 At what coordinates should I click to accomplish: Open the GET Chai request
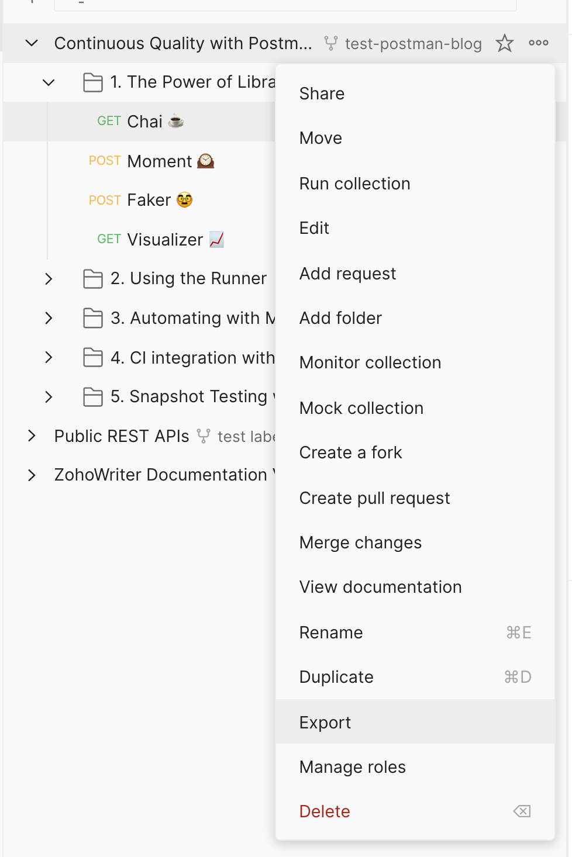pyautogui.click(x=144, y=122)
